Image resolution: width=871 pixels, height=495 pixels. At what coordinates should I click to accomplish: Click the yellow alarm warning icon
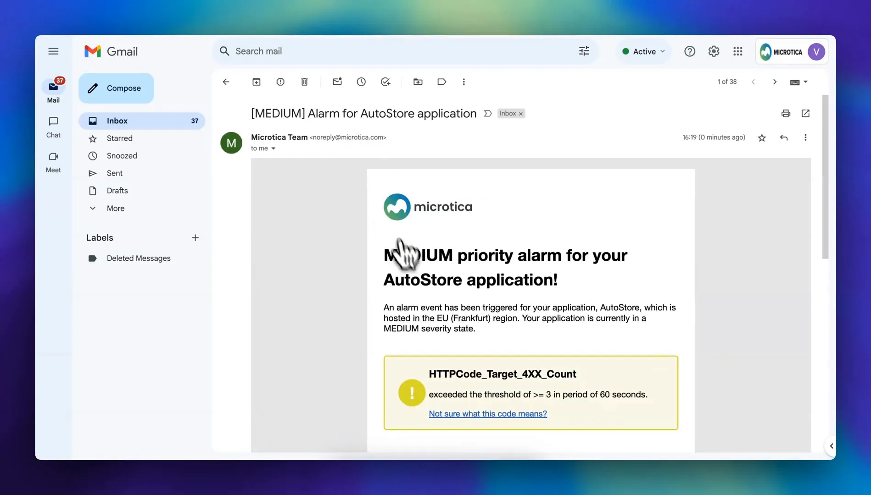(412, 393)
